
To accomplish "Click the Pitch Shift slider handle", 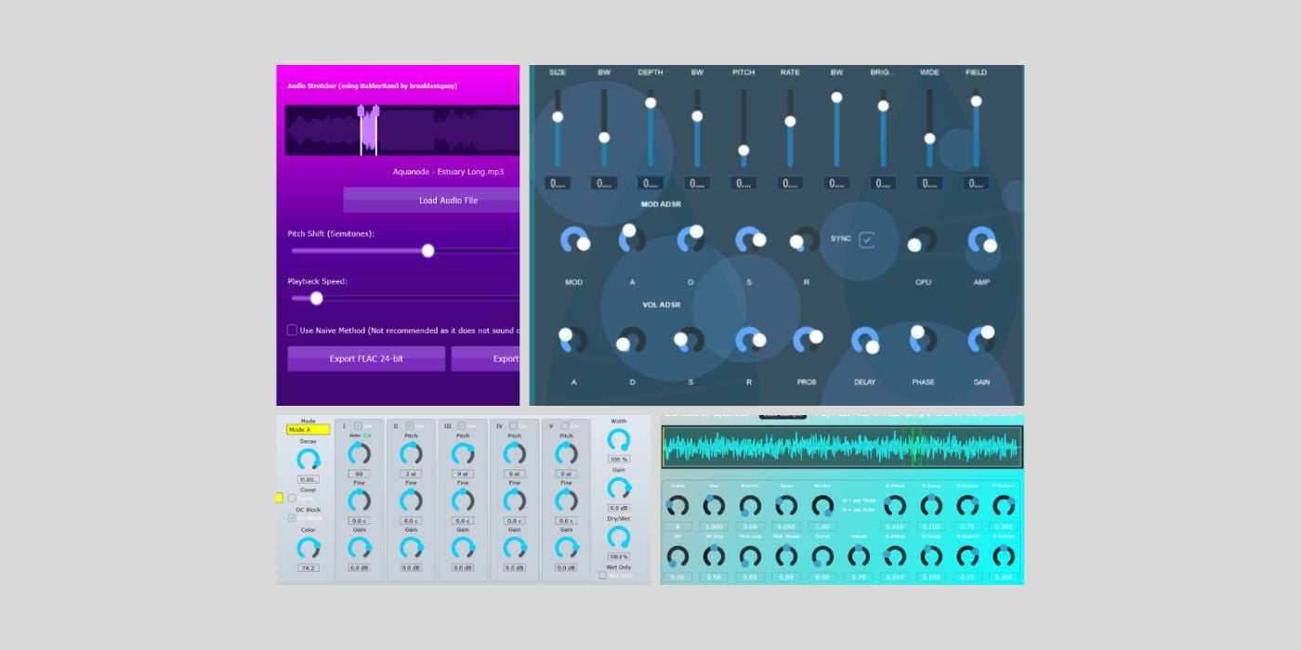I will (427, 251).
